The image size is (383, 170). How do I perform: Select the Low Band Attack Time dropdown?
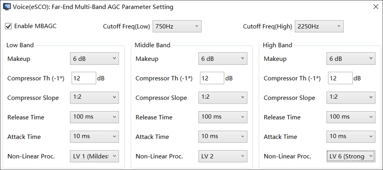pos(94,137)
